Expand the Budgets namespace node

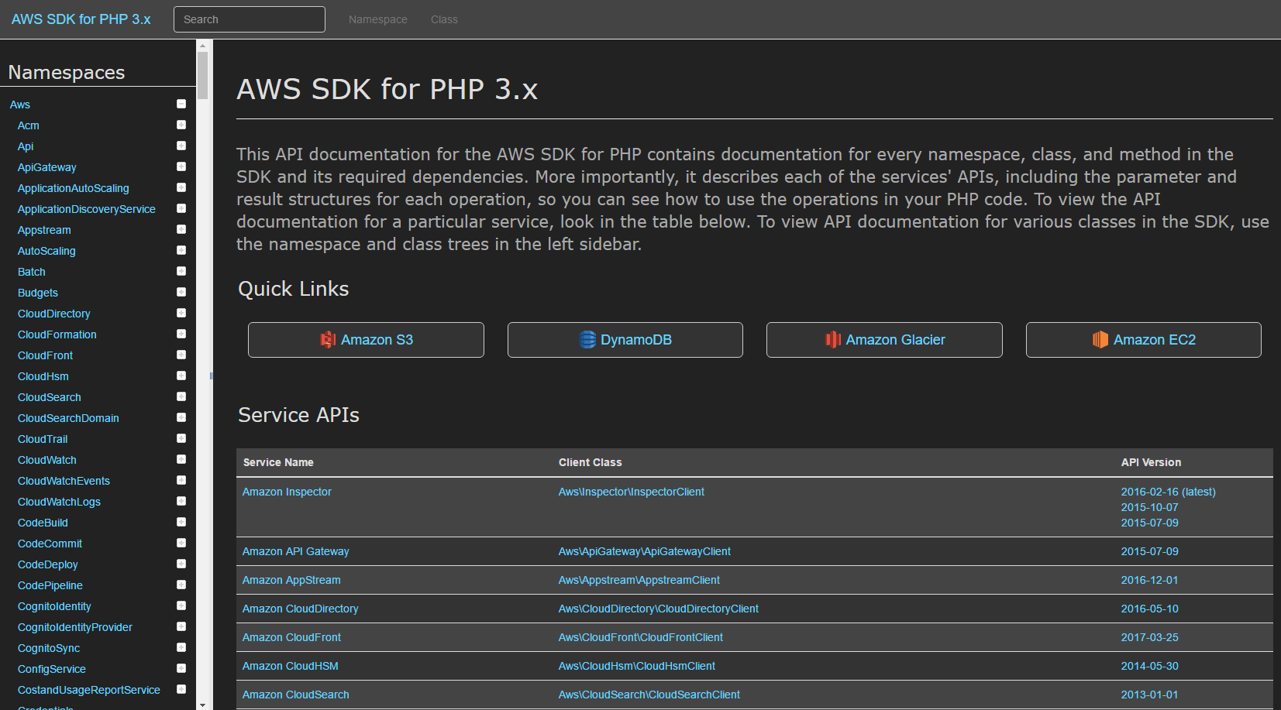pos(181,292)
